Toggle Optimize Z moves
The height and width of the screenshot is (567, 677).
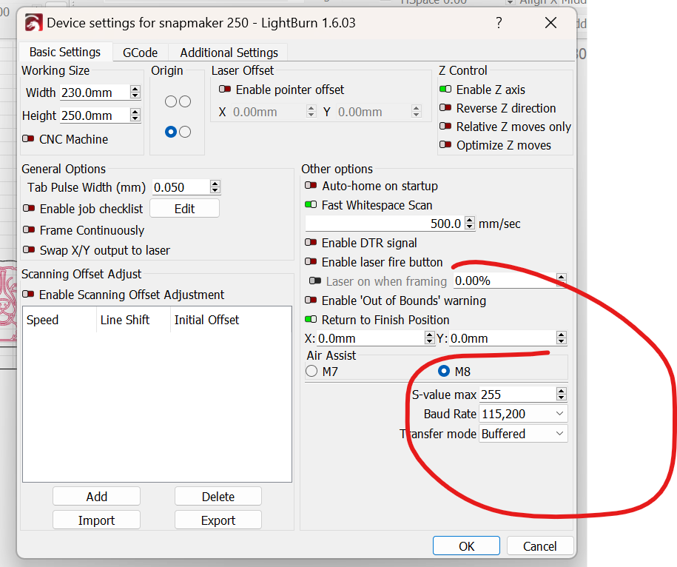point(445,144)
